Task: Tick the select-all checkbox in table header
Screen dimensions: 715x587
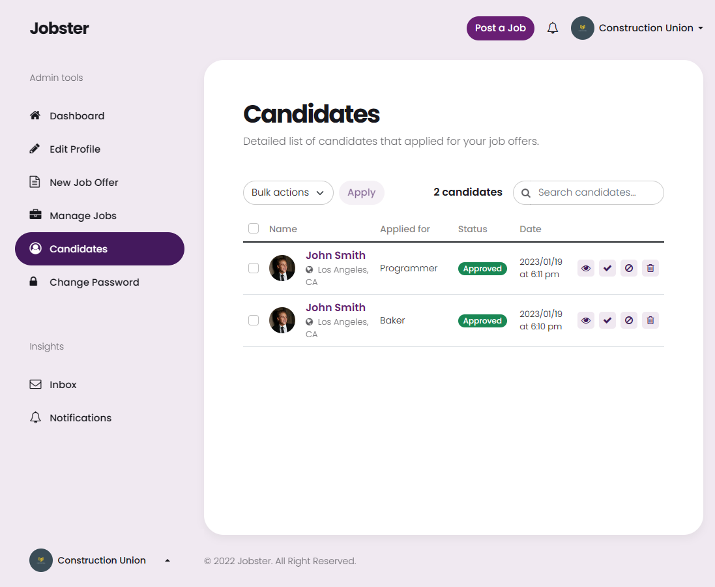Action: point(254,228)
